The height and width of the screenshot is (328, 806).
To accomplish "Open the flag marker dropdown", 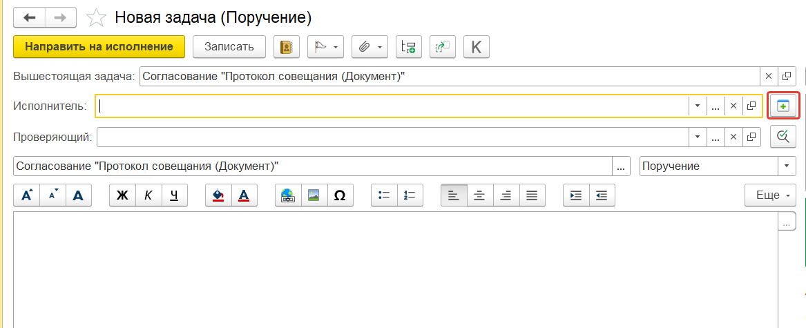I will pyautogui.click(x=325, y=47).
